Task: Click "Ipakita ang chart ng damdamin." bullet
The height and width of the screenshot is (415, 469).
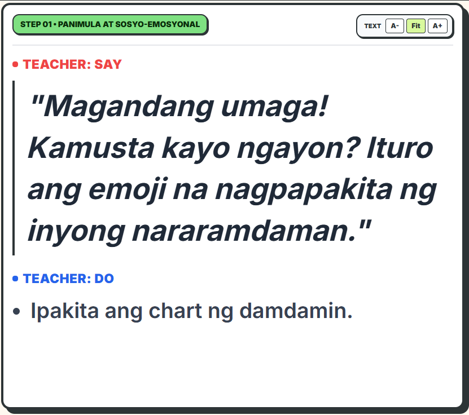Action: pyautogui.click(x=191, y=311)
